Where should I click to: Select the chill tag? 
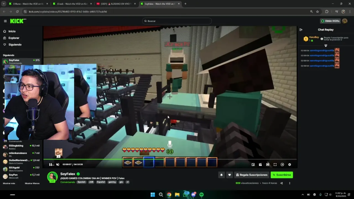91,182
